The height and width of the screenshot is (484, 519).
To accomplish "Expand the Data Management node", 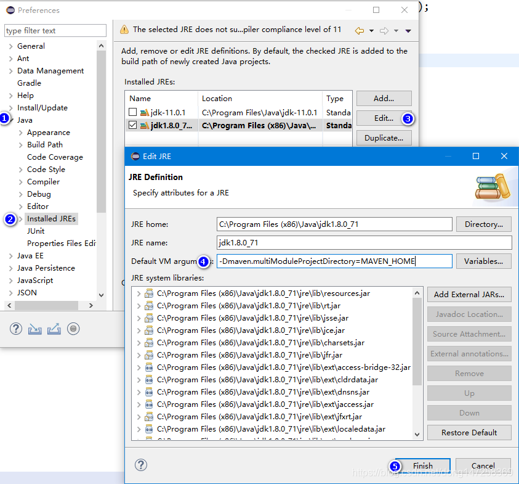I will tap(10, 71).
